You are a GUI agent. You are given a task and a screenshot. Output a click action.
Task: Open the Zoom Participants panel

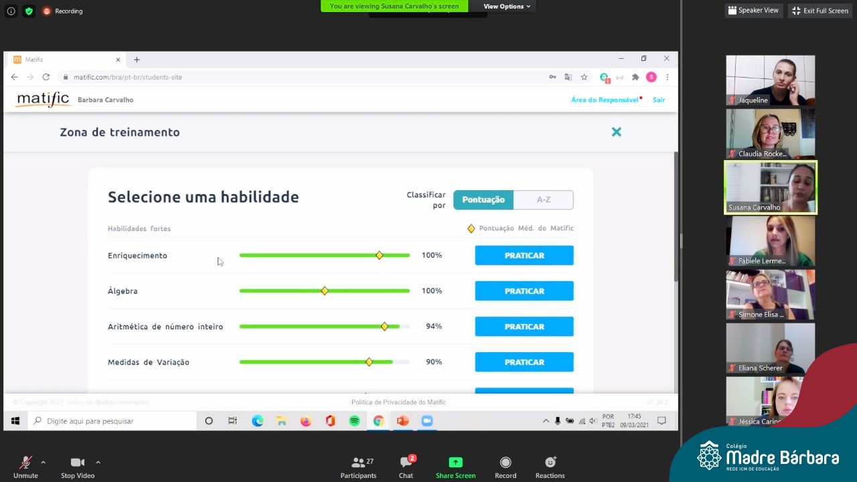358,463
